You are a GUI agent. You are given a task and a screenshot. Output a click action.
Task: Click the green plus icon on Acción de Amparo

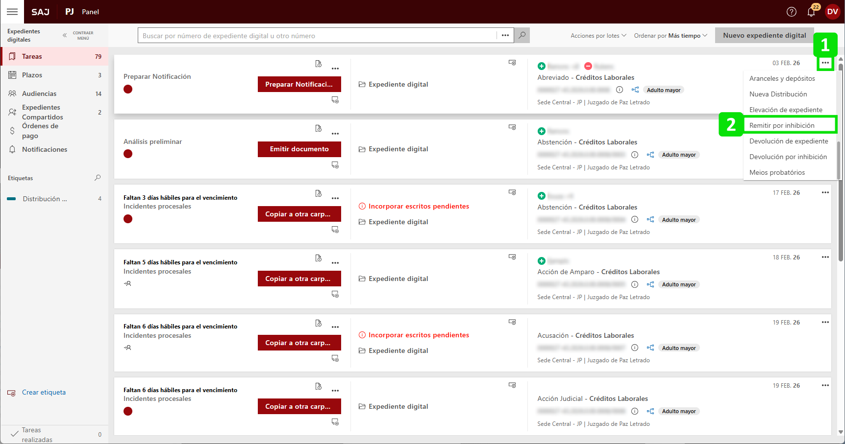click(542, 261)
